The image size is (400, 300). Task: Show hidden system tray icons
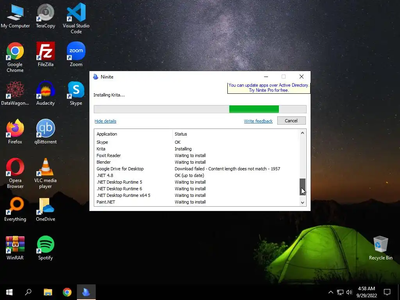point(330,292)
